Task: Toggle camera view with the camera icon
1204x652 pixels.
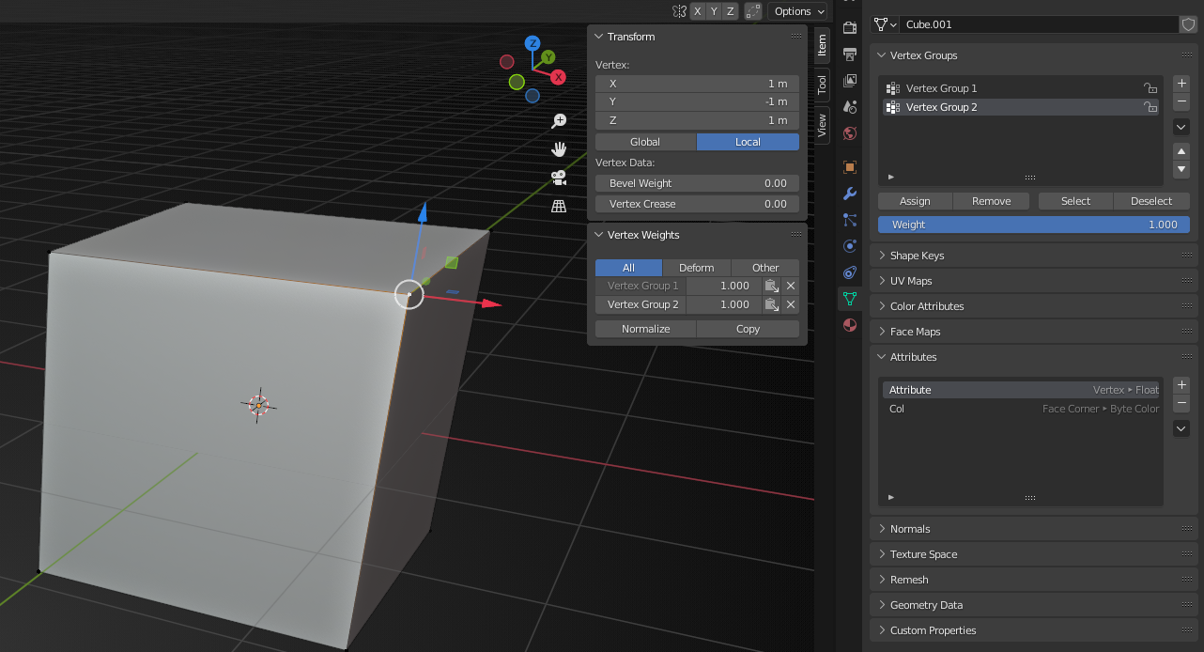Action: [559, 178]
